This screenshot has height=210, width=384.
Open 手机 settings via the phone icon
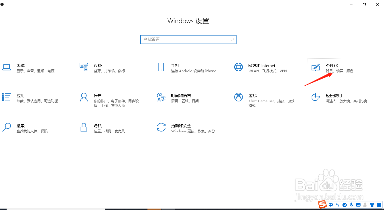(x=161, y=67)
